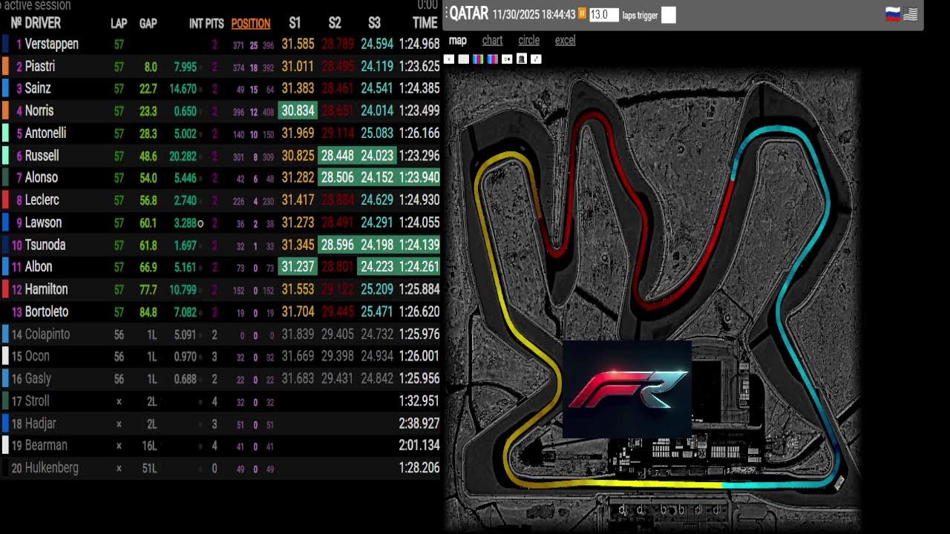Open the excel tab
Image resolution: width=950 pixels, height=534 pixels.
pyautogui.click(x=565, y=40)
